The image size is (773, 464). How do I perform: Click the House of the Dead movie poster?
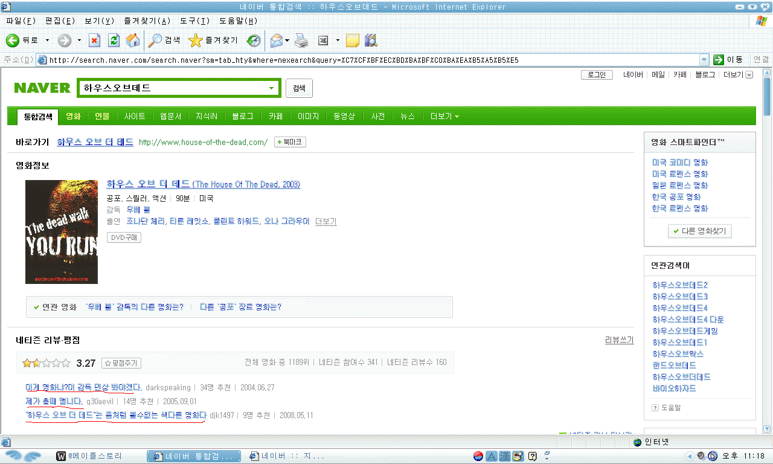coord(62,232)
